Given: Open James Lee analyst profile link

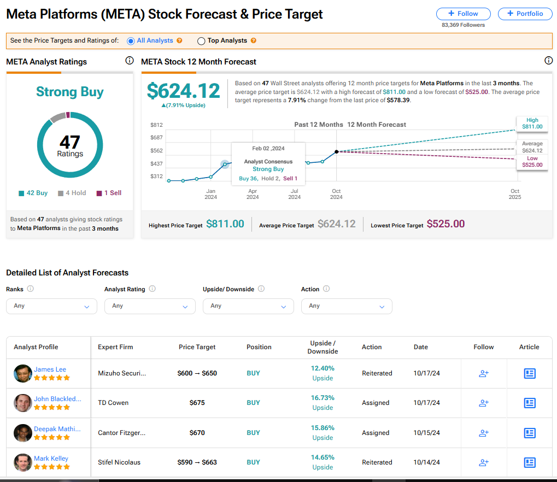Looking at the screenshot, I should point(50,369).
